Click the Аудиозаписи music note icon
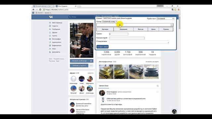Image resolution: width=212 pixels, height=119 pixels. [x=50, y=42]
